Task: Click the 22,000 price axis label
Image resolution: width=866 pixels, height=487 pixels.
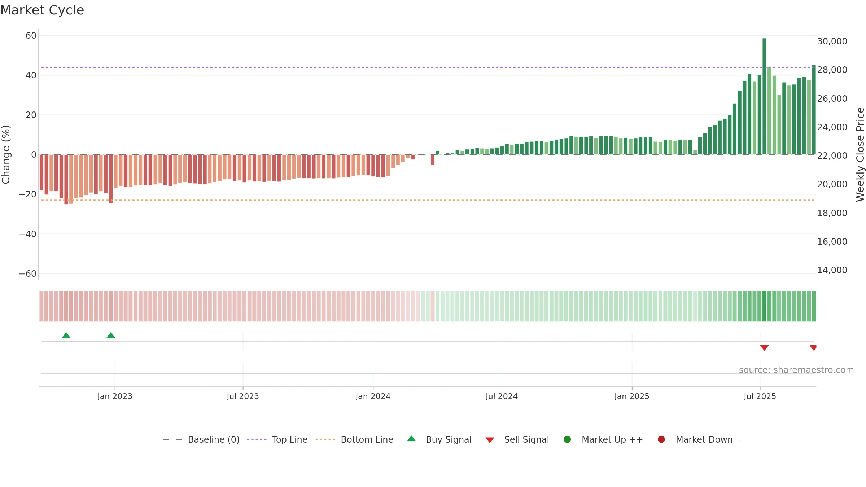Action: tap(832, 156)
